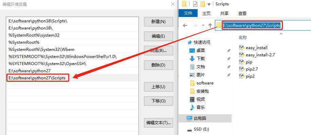Click the 编辑(E) button
This screenshot has height=135, width=311.
[x=159, y=36]
